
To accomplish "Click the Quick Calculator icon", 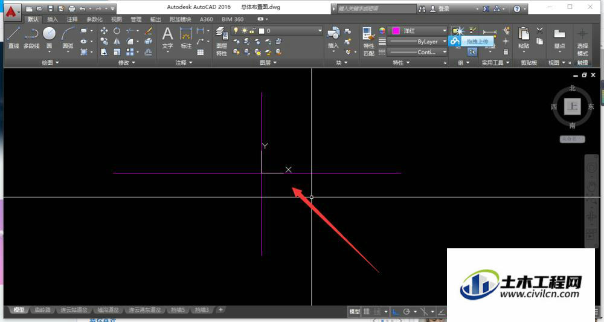I will pyautogui.click(x=506, y=52).
